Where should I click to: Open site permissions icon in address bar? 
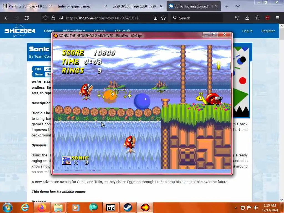tap(61, 18)
